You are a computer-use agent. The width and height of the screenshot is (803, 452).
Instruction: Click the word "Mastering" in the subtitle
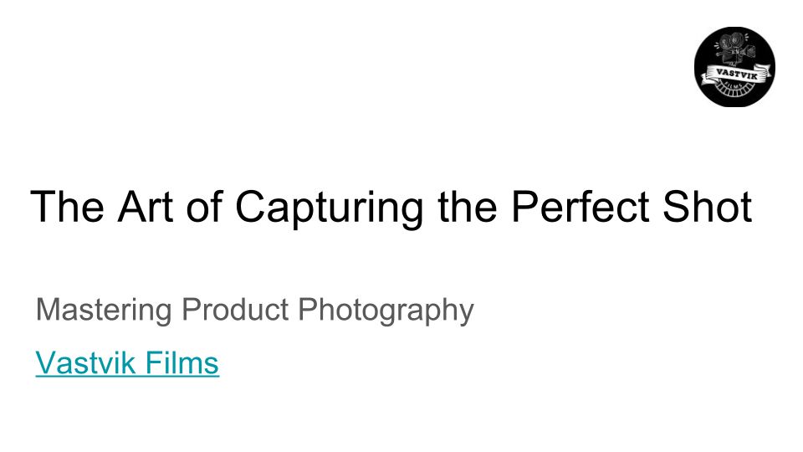pos(104,311)
